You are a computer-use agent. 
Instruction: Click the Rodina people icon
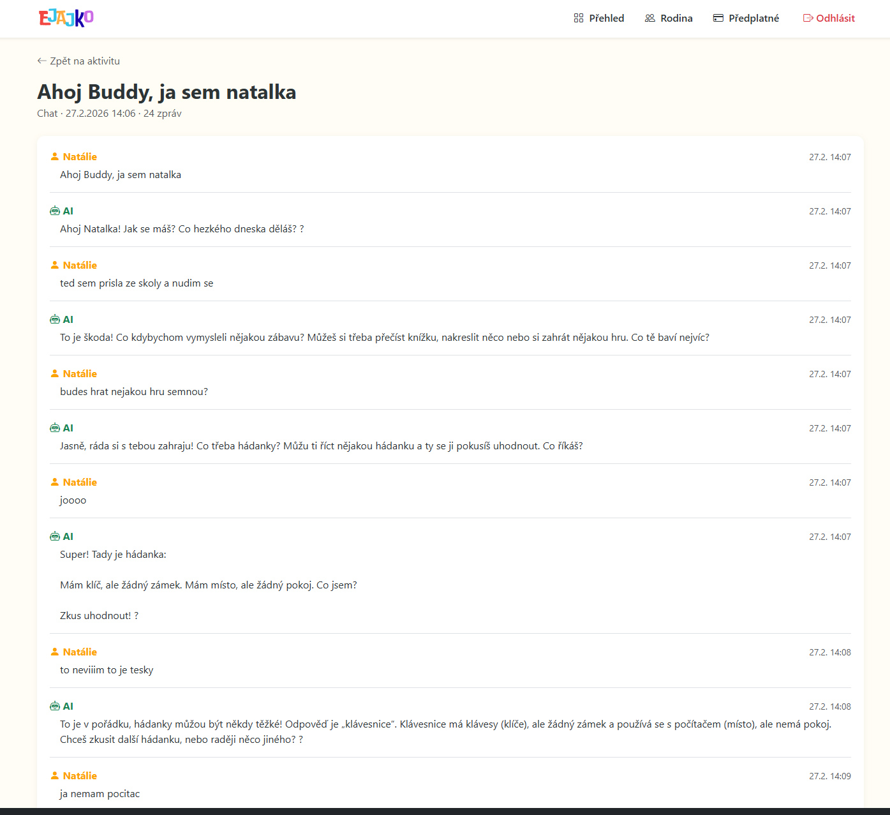click(650, 19)
